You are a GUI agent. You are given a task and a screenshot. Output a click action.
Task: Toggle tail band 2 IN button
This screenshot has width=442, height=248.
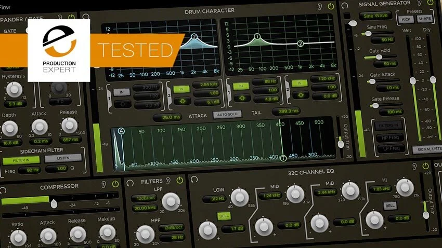(x=300, y=83)
